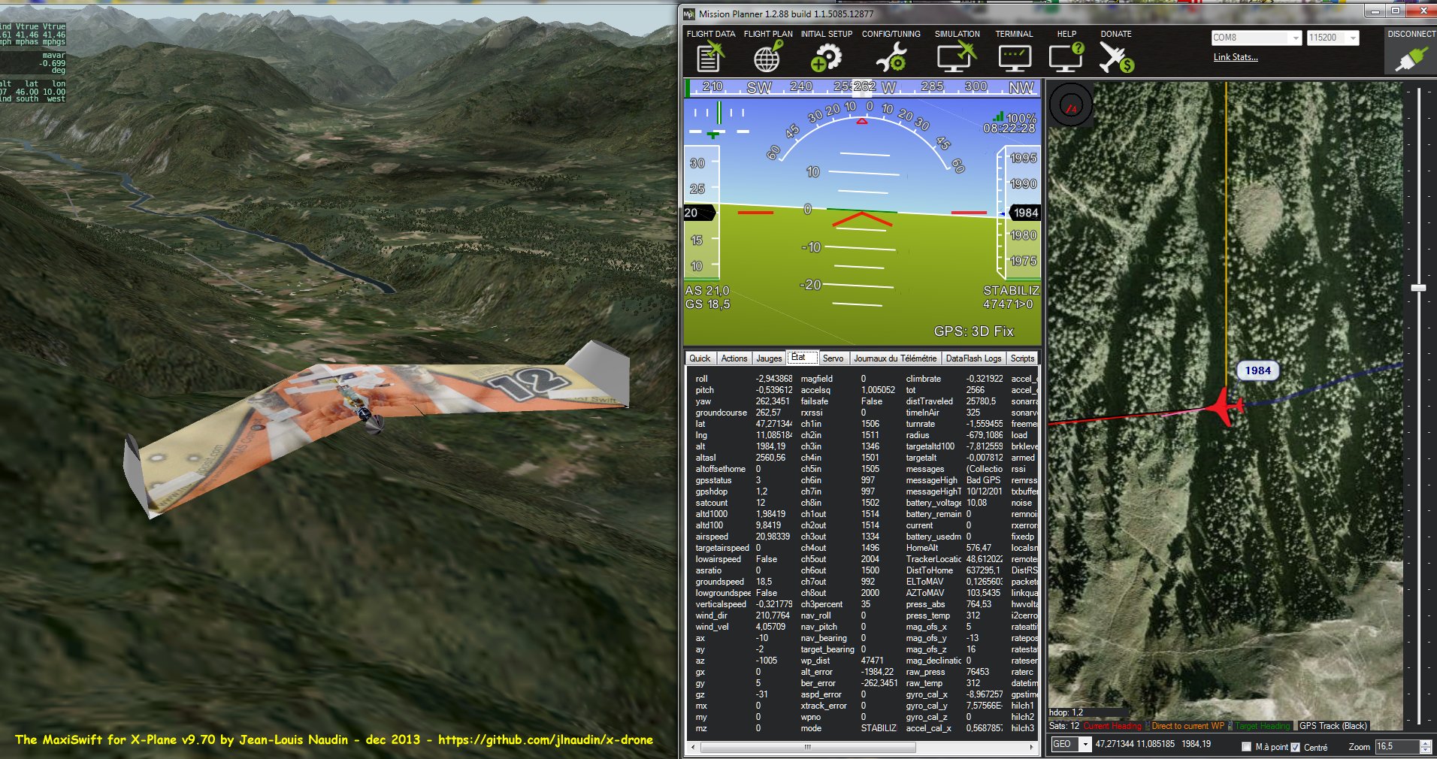
Task: Click the 'mode' row value STABILIZ
Action: pyautogui.click(x=879, y=728)
